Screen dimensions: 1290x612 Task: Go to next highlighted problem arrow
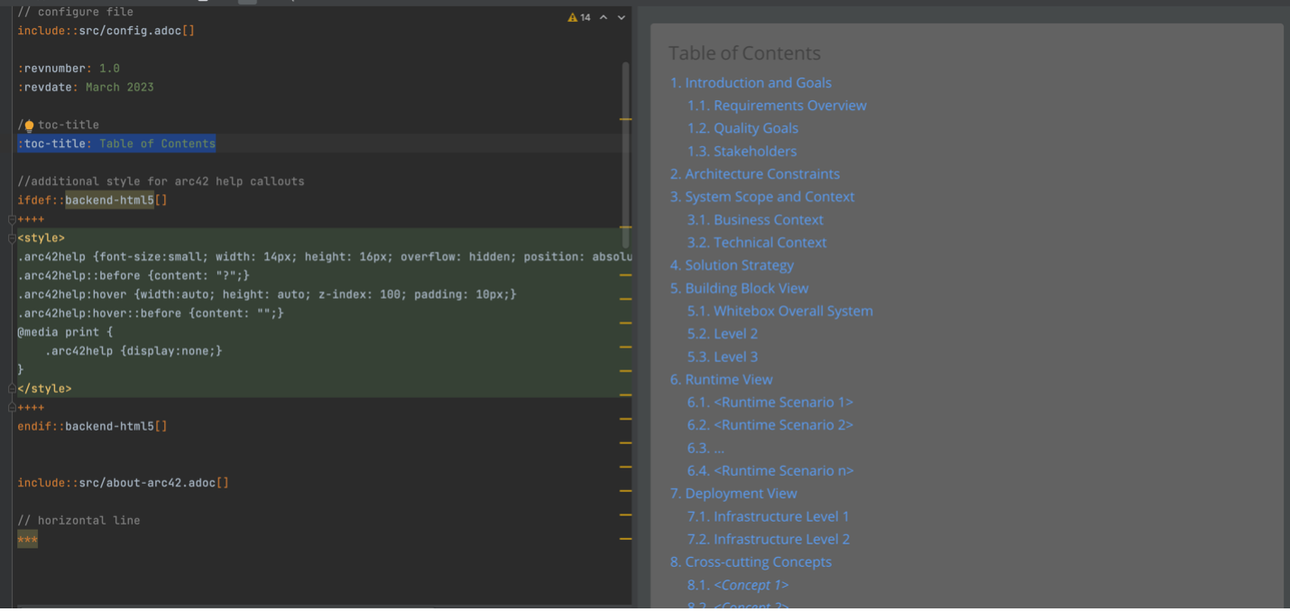pyautogui.click(x=621, y=17)
